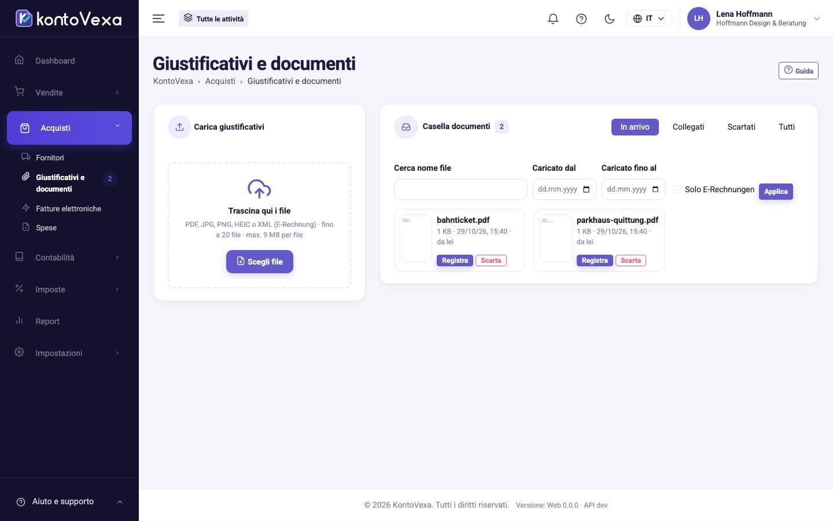Open the bahnticket.pdf thumbnail

click(415, 239)
